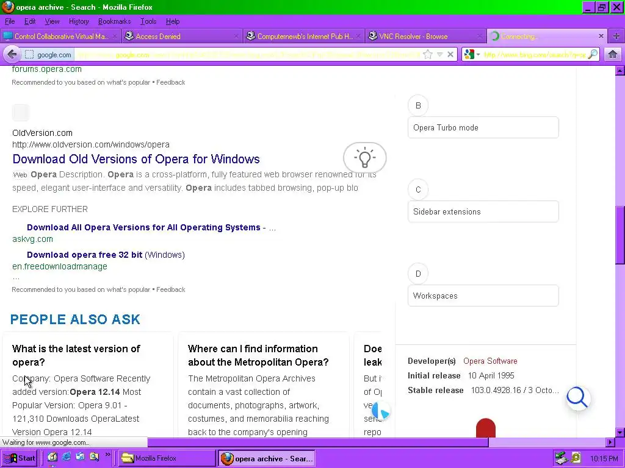Switch to Mozilla Firefox folder taskbar button

coord(167,458)
